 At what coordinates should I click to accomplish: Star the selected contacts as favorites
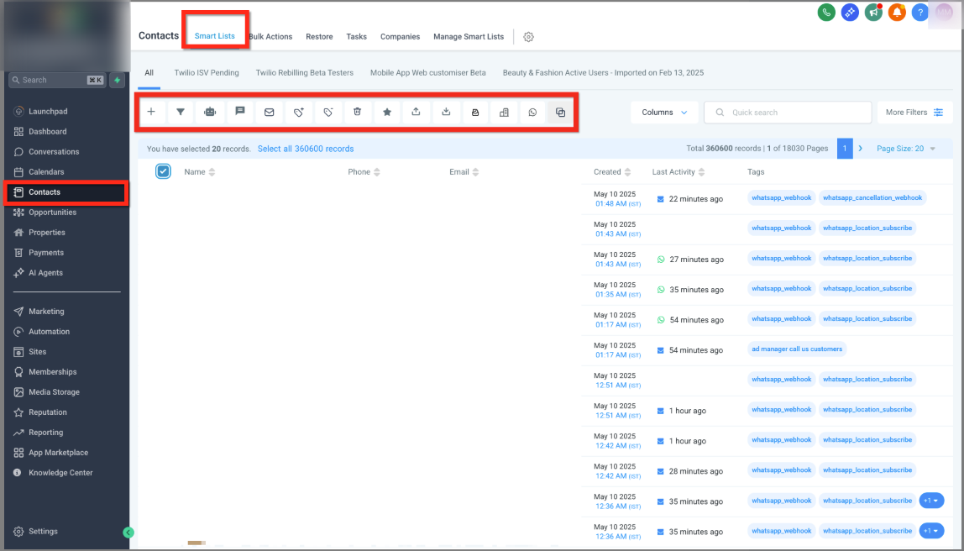coord(386,112)
